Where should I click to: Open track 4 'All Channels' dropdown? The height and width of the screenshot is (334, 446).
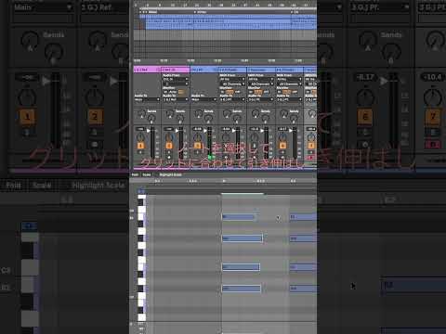point(232,83)
